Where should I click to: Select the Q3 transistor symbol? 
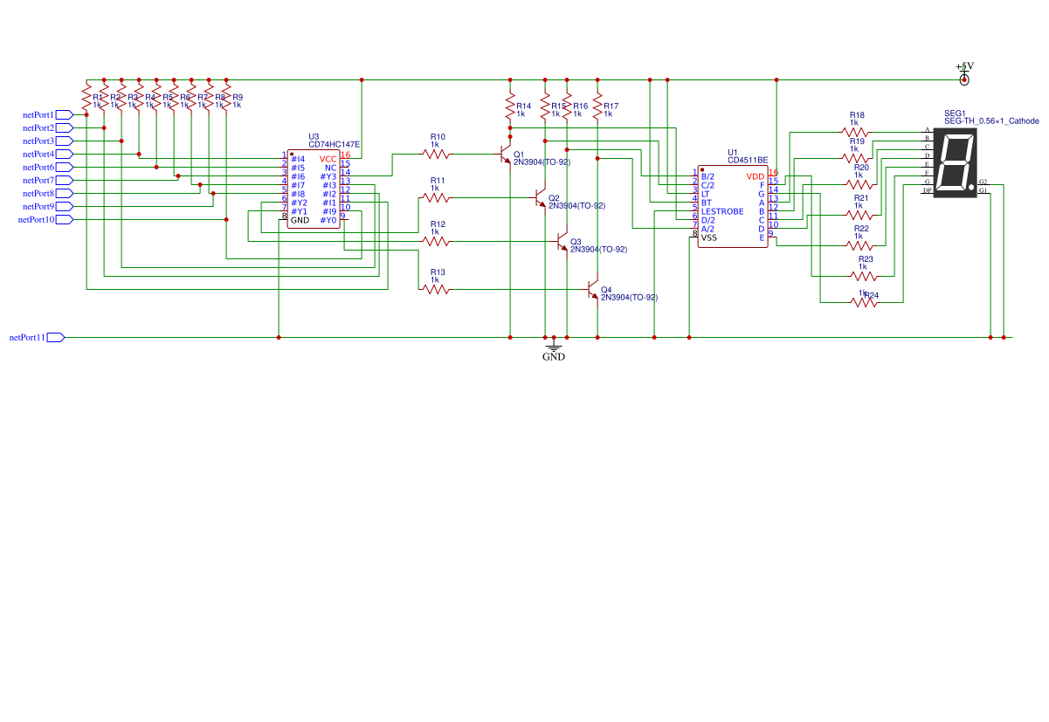562,242
